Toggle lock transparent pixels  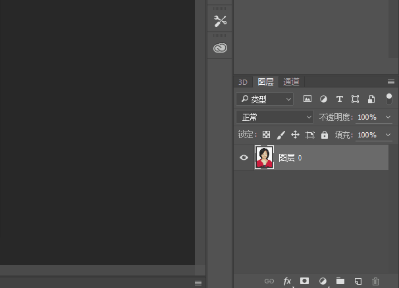click(x=266, y=135)
